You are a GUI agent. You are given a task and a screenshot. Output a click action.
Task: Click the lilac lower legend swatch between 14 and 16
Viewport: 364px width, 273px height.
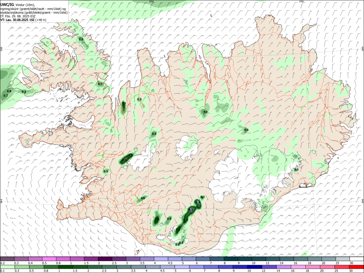tap(284, 267)
